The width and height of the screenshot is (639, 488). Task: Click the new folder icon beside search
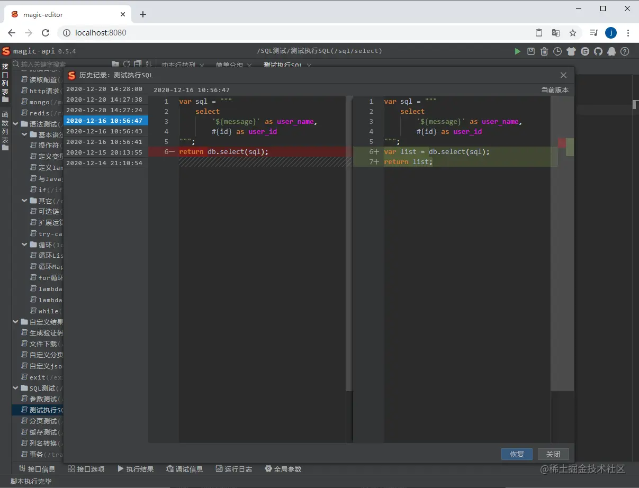click(115, 64)
